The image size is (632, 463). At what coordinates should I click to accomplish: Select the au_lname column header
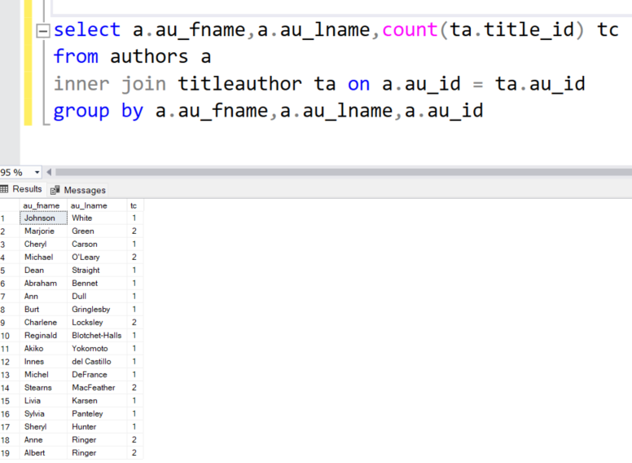pos(97,205)
